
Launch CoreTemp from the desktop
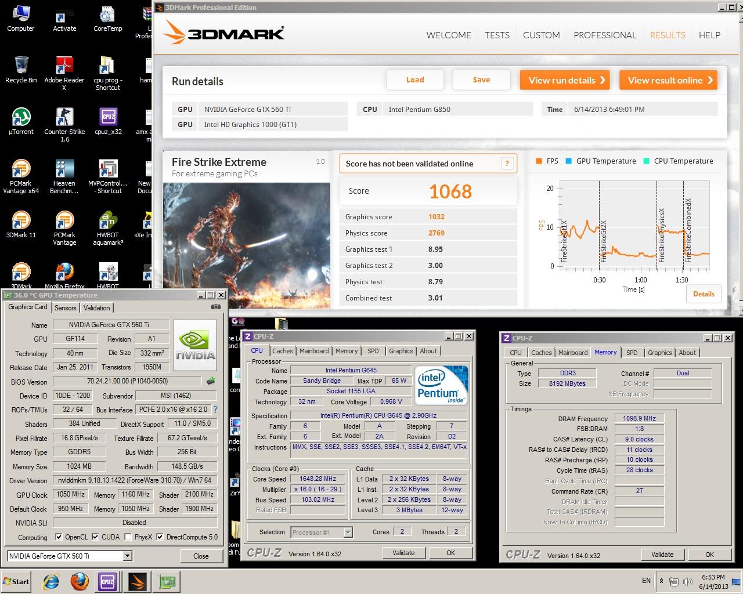[x=107, y=18]
